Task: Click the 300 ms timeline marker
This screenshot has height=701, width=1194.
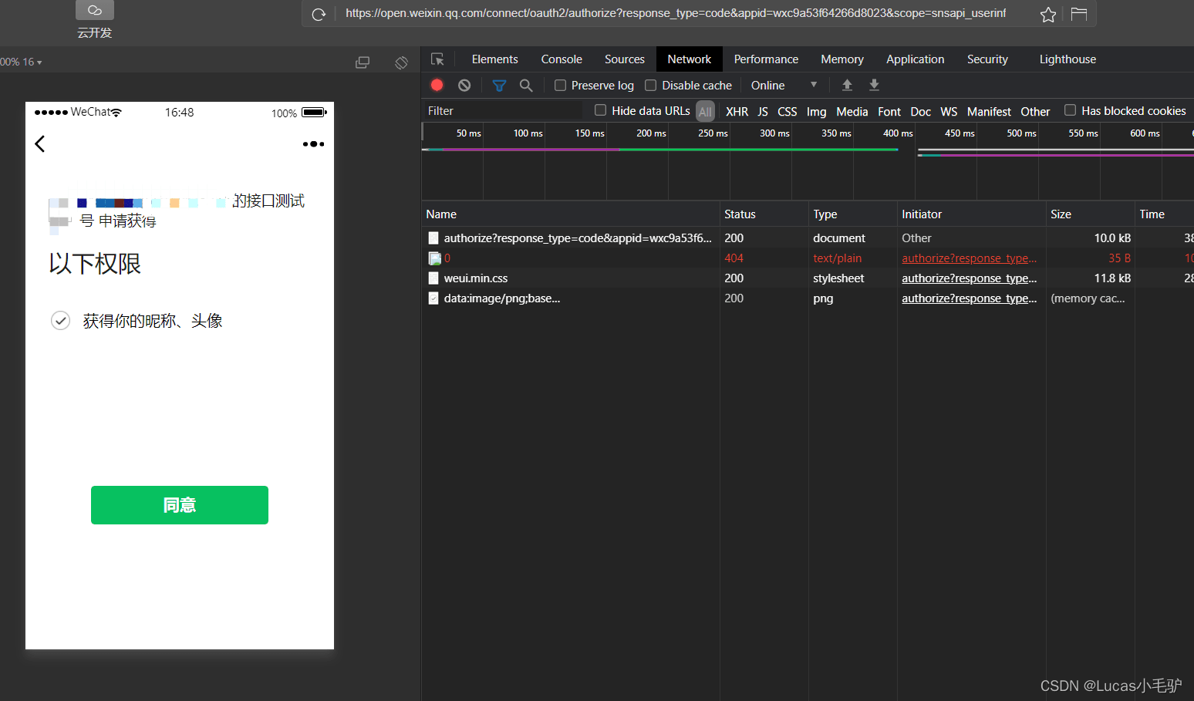Action: (x=774, y=133)
